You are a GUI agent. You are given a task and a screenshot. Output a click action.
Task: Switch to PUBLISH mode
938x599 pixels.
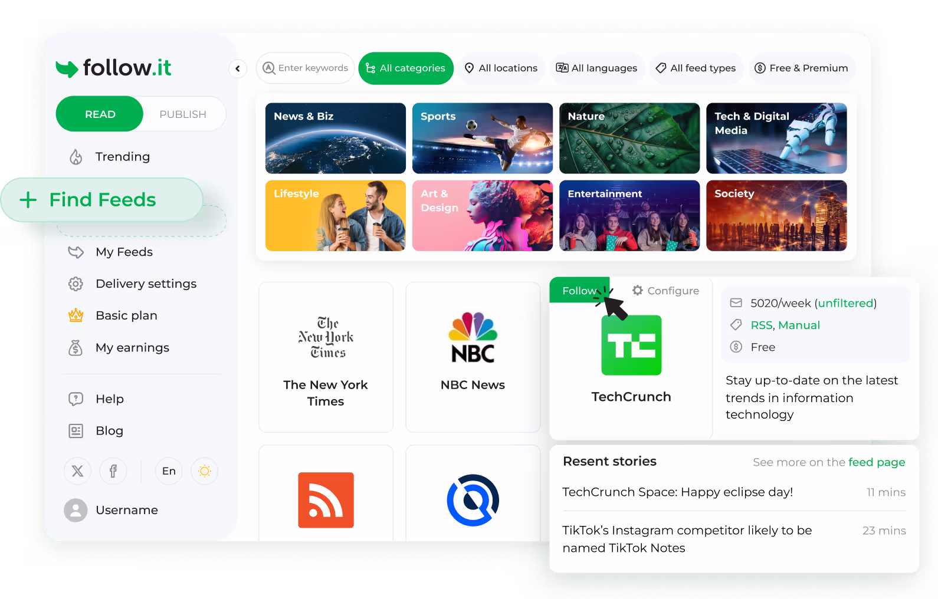183,114
